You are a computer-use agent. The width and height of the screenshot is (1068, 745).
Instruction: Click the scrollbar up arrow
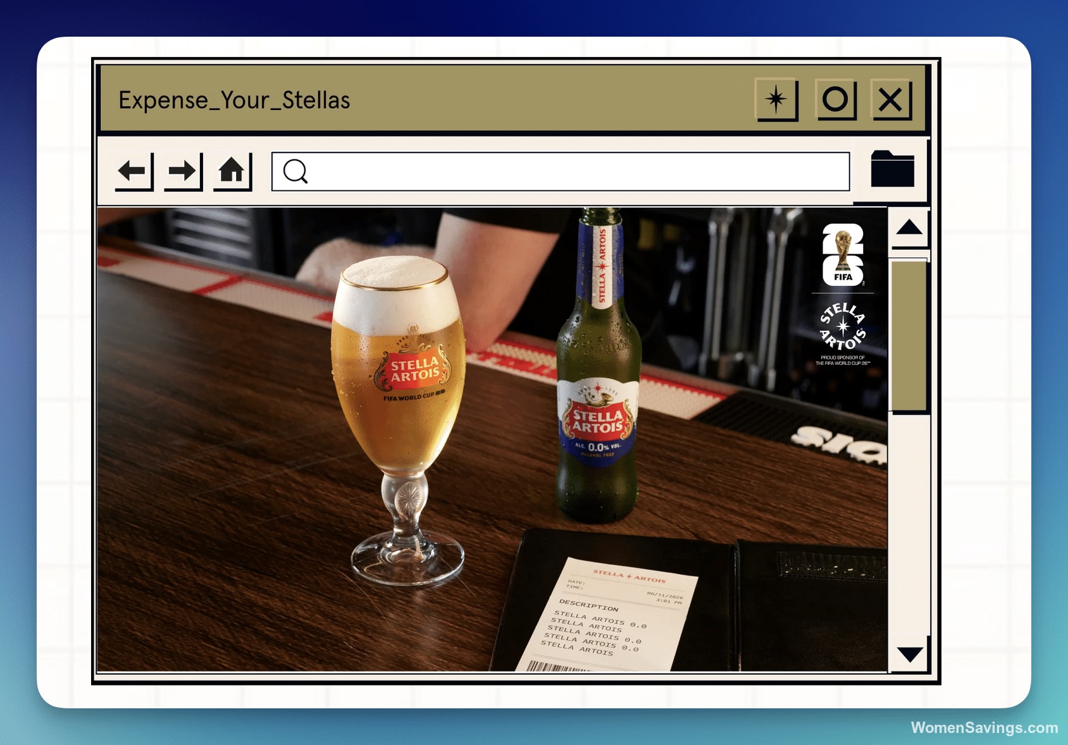pyautogui.click(x=909, y=228)
